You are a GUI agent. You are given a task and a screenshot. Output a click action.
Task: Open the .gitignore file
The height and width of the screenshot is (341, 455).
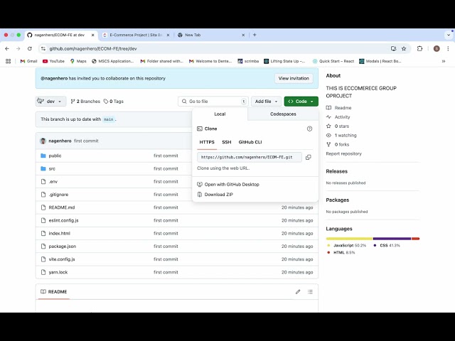(58, 195)
